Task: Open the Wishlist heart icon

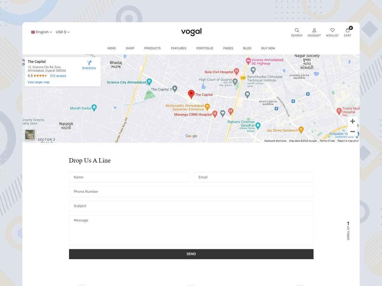Action: (332, 31)
